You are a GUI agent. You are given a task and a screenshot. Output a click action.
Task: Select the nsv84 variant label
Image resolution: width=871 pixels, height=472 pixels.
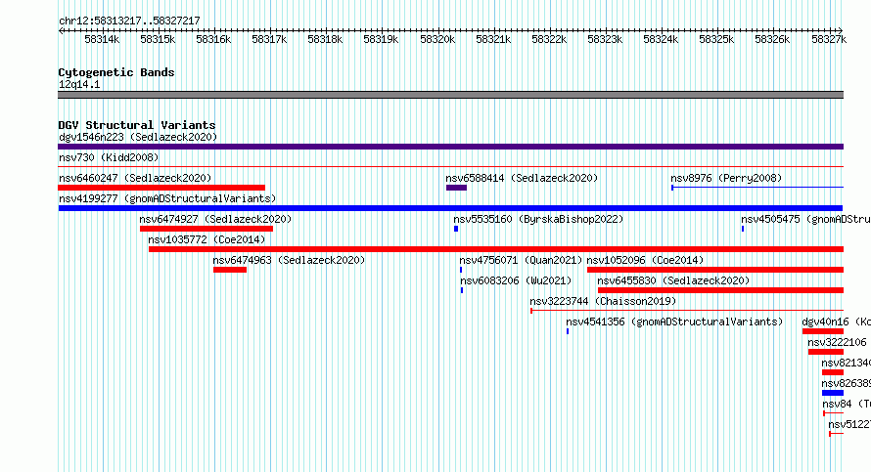click(x=846, y=404)
